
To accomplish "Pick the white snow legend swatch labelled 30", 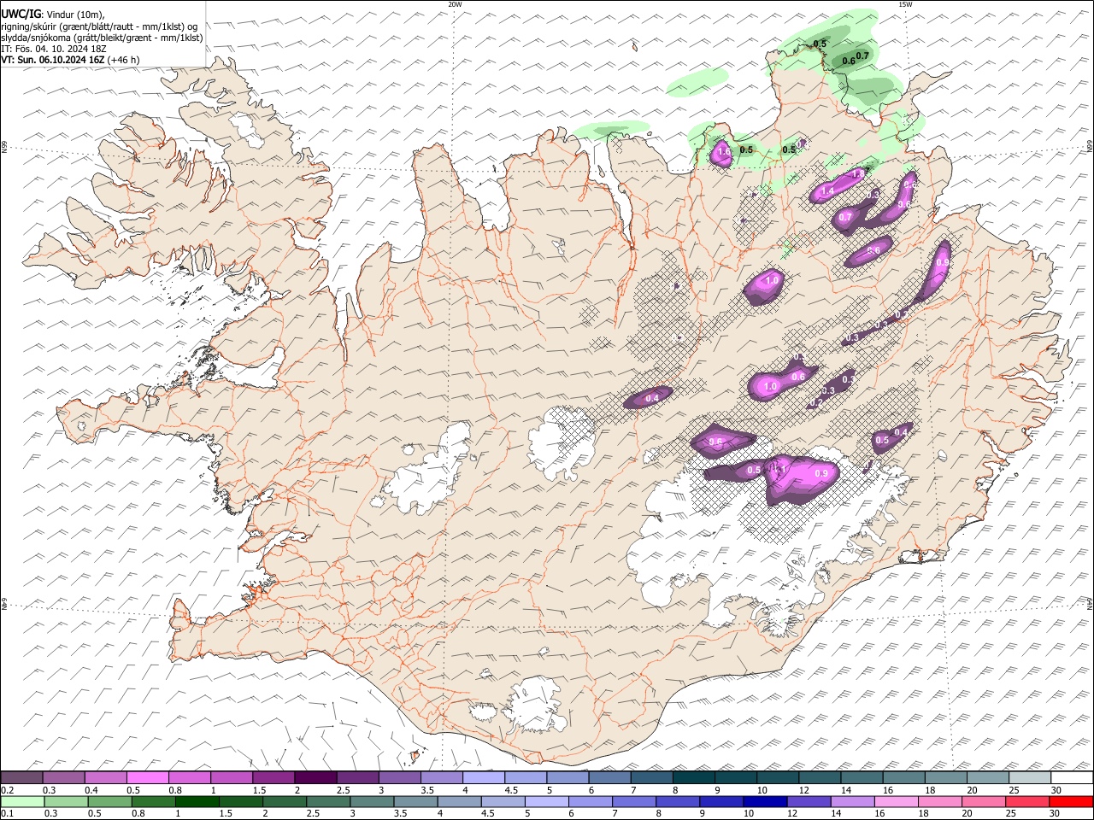I will (1072, 778).
